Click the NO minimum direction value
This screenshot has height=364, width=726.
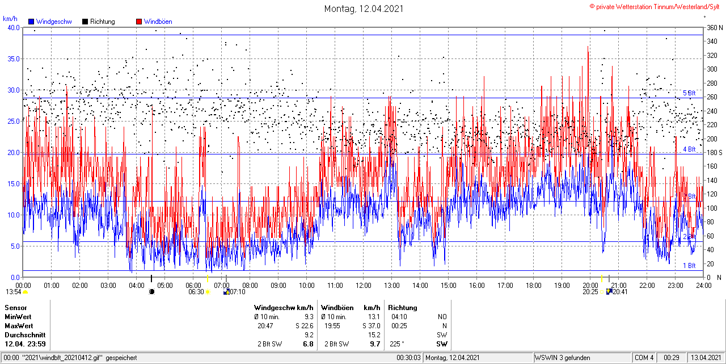(x=442, y=317)
